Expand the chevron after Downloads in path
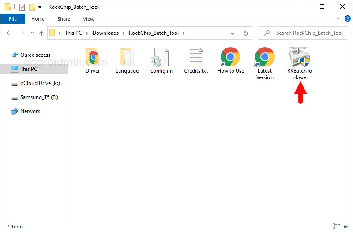 (x=124, y=33)
